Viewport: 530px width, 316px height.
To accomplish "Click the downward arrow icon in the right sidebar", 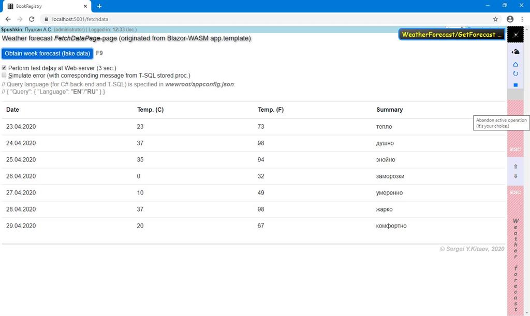I will (x=515, y=176).
